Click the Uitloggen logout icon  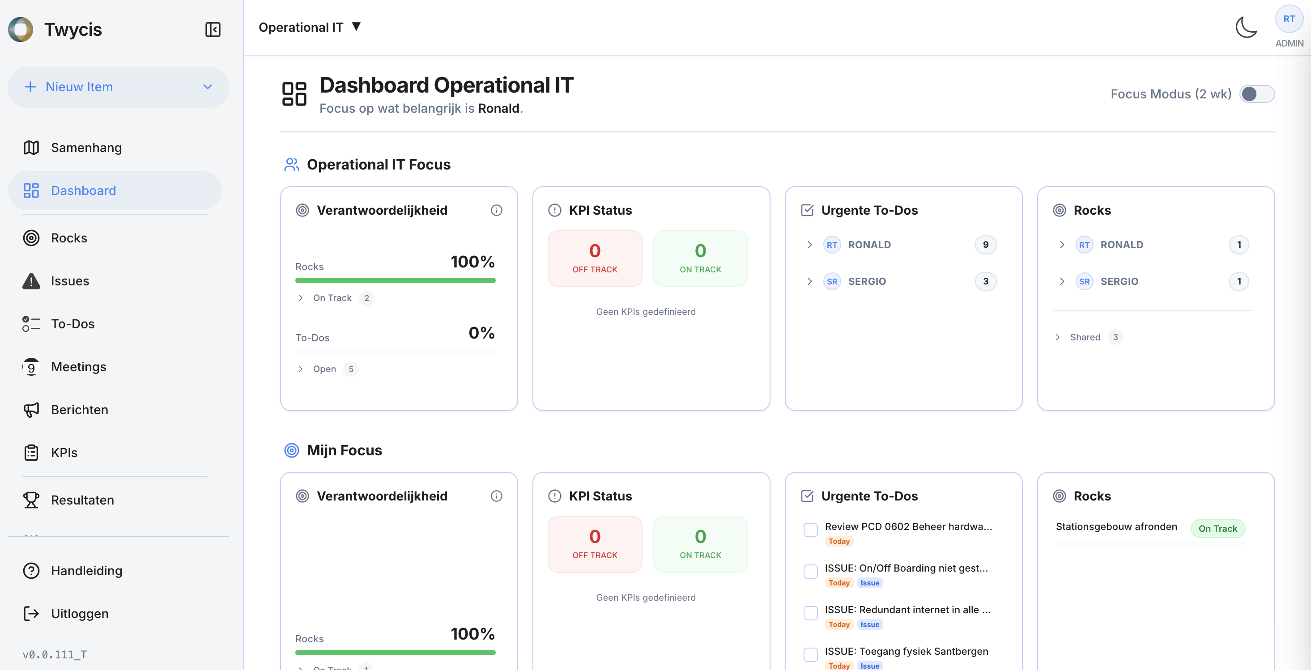31,614
